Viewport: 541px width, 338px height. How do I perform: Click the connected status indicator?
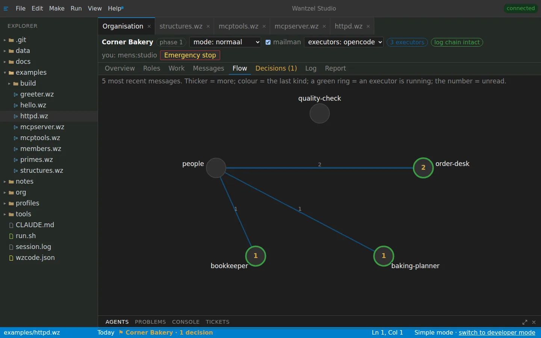pyautogui.click(x=520, y=8)
